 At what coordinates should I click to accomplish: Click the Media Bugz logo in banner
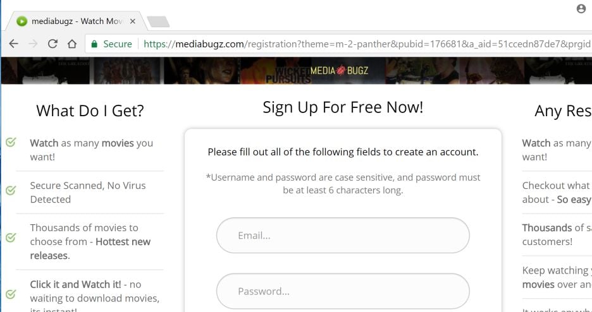click(338, 70)
